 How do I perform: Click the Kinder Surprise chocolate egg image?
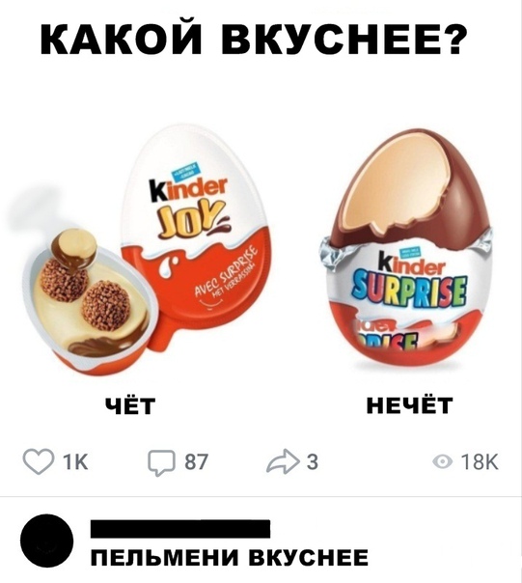[406, 247]
